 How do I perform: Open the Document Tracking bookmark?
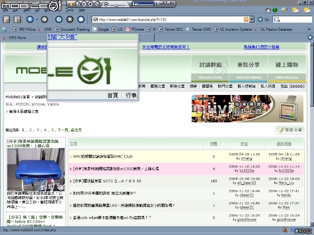tap(72, 29)
